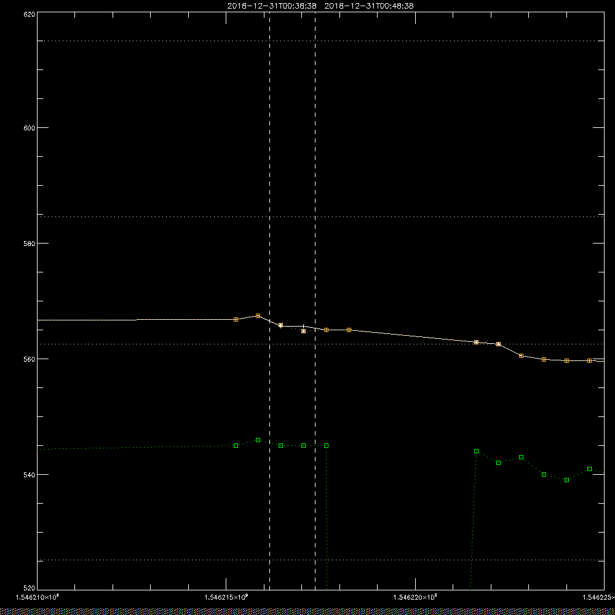The width and height of the screenshot is (615, 615).
Task: Click the last green marker before the data gap
Action: click(327, 445)
